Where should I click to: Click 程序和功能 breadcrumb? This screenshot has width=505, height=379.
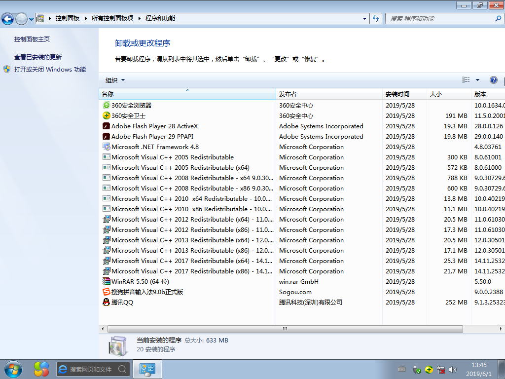[160, 18]
